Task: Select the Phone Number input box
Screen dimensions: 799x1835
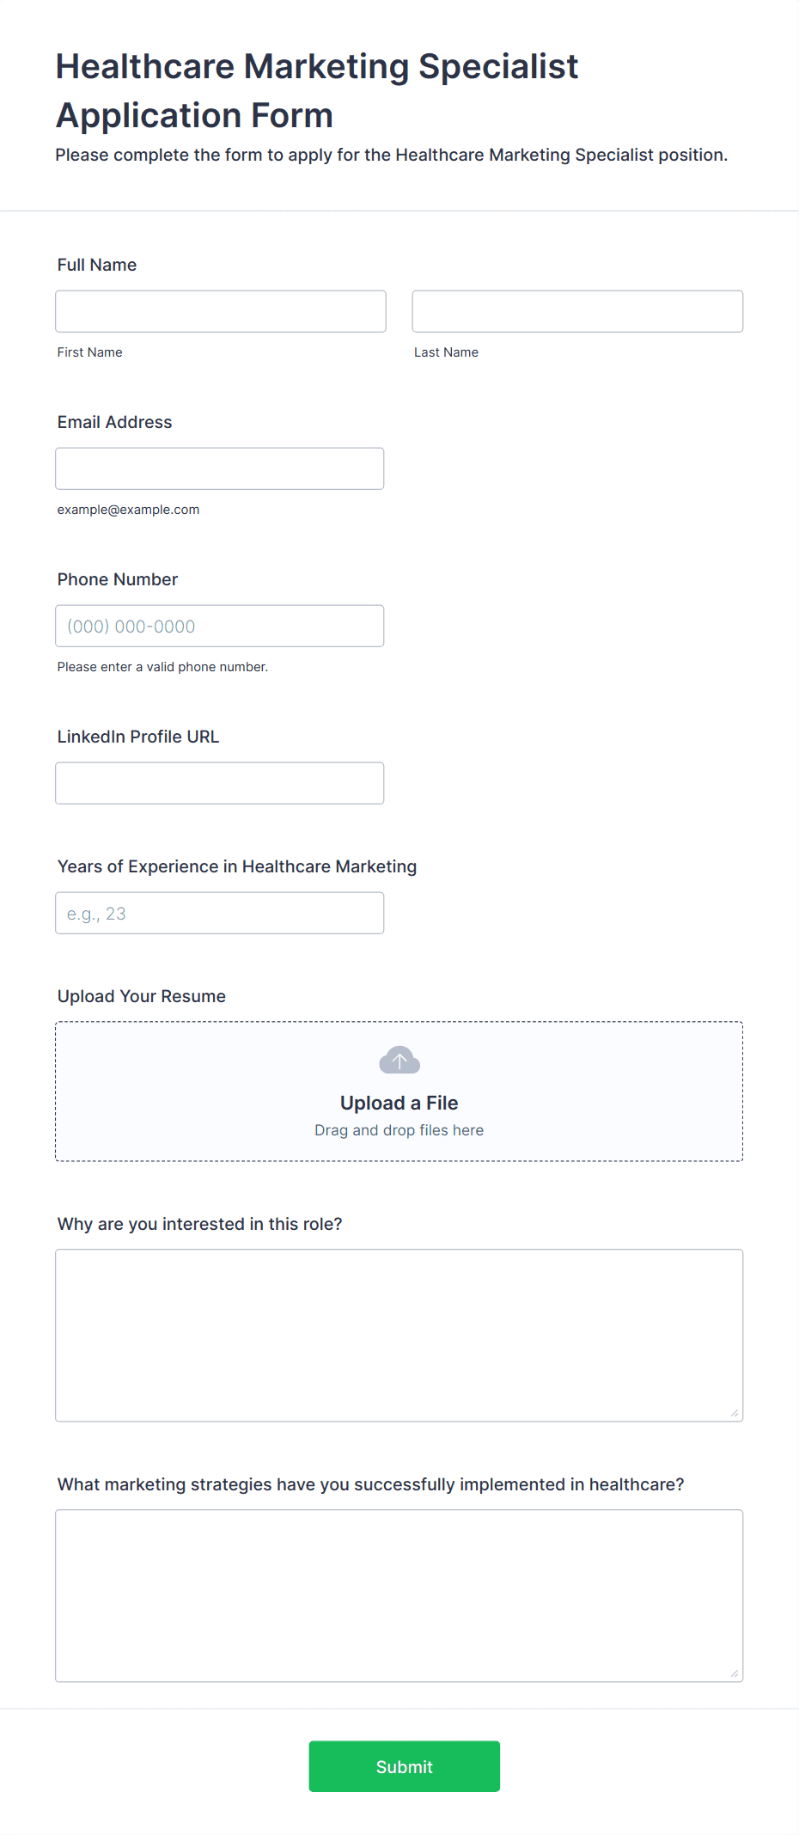Action: 220,626
